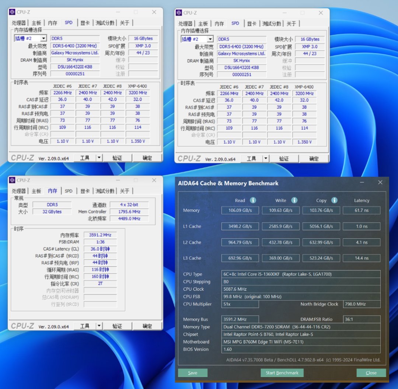The height and width of the screenshot is (389, 398).
Task: Expand 工具 arrow in bottom-left CPU-Z
Action: click(99, 326)
